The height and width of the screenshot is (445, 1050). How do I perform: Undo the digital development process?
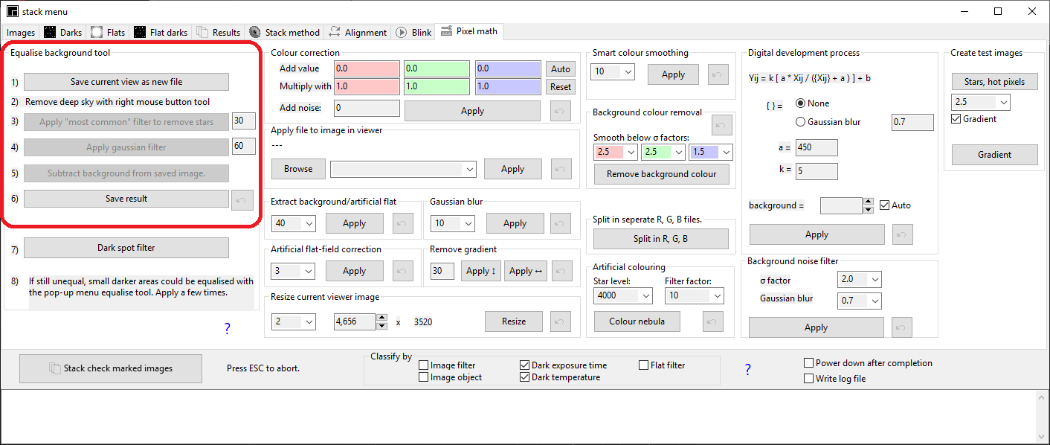pyautogui.click(x=901, y=234)
